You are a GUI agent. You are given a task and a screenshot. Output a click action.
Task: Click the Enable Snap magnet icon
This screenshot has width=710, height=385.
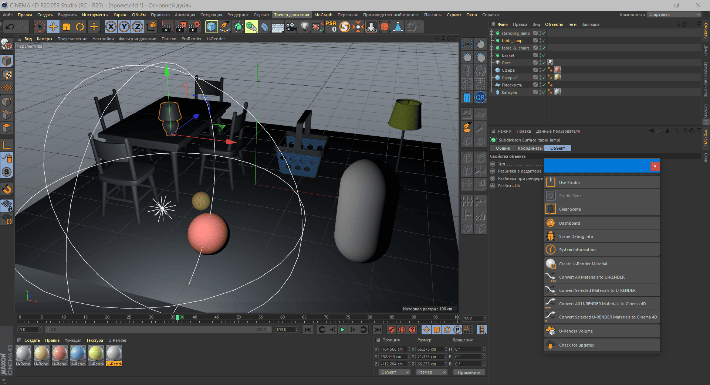pyautogui.click(x=7, y=189)
